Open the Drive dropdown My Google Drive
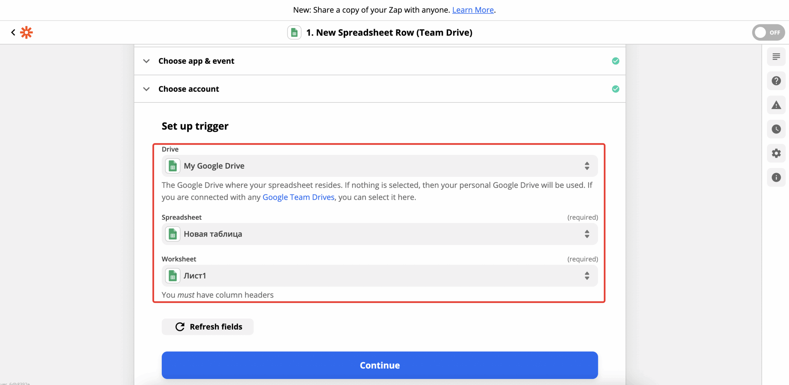The height and width of the screenshot is (385, 789). point(379,166)
